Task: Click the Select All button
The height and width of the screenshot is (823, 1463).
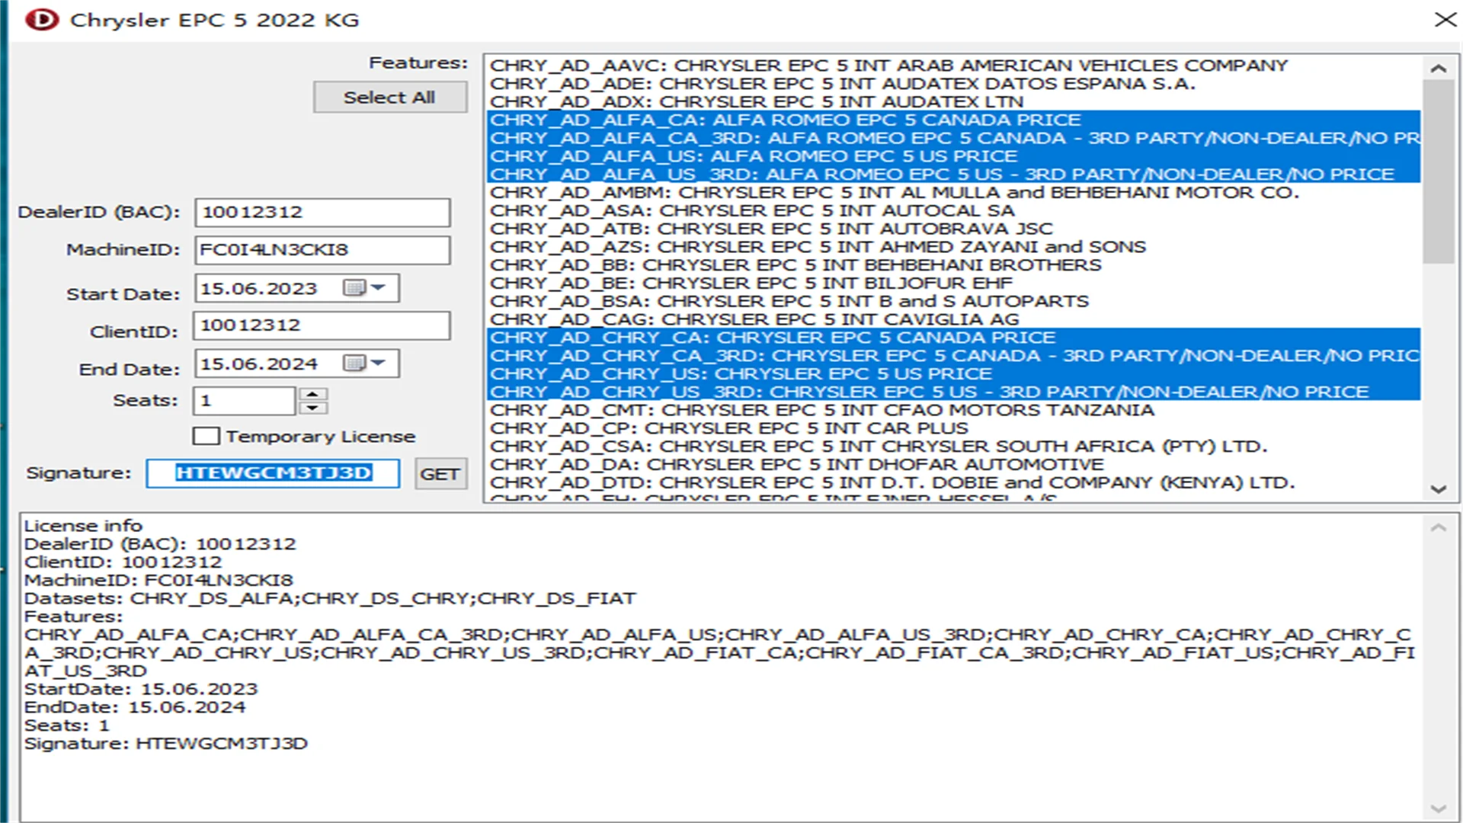Action: (x=389, y=97)
